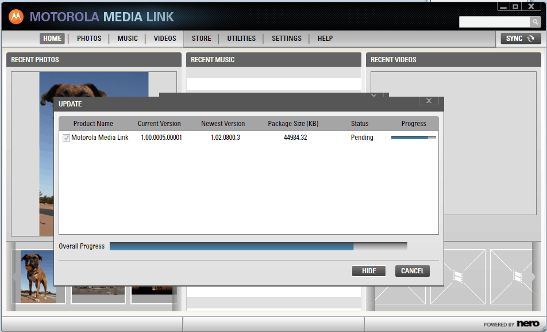
Task: Click inside the search input field
Action: 494,22
